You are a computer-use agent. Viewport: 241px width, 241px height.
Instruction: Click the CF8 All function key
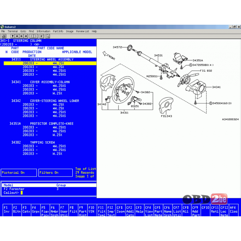point(187,210)
